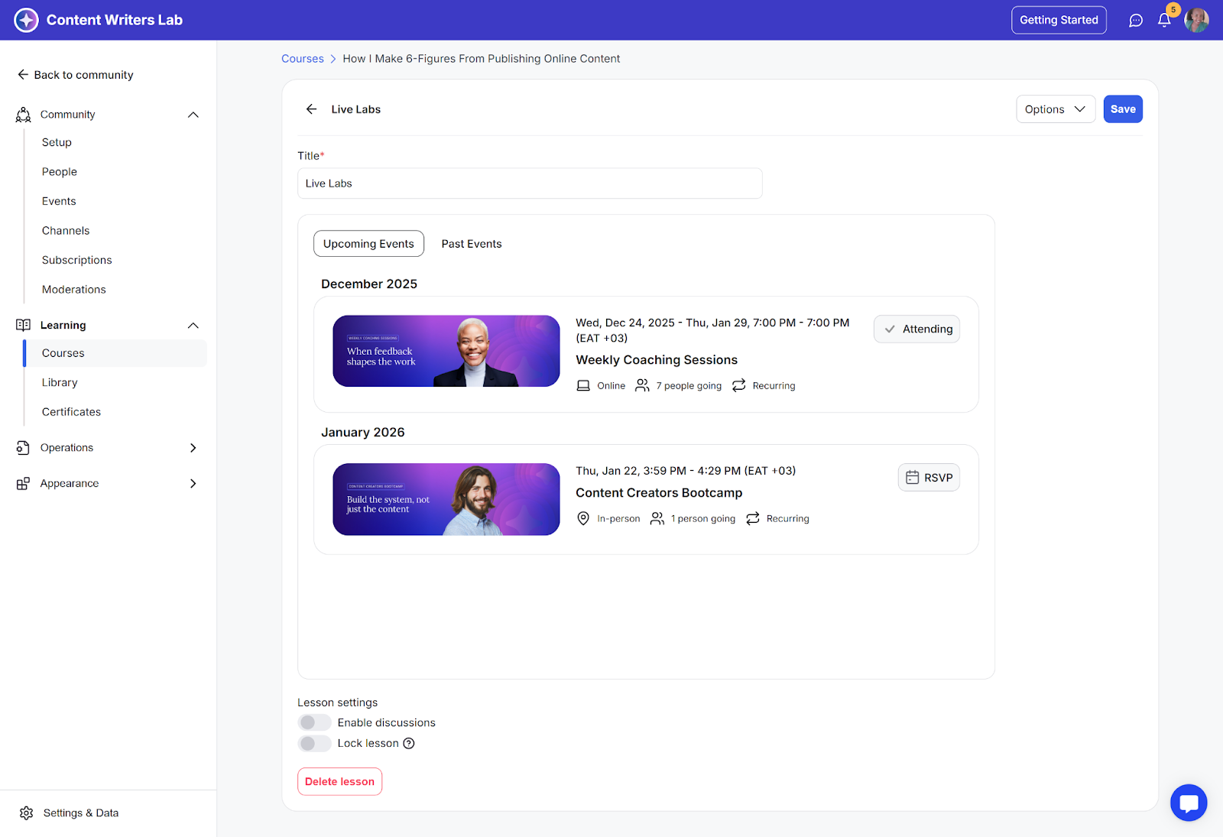Click the Recurring icon on Content Creators Bootcamp

tap(753, 519)
